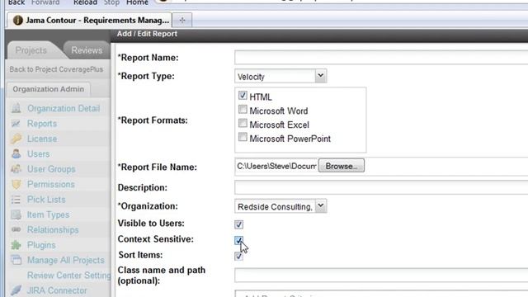The width and height of the screenshot is (528, 297).
Task: Click the browser Forward button
Action: [45, 2]
